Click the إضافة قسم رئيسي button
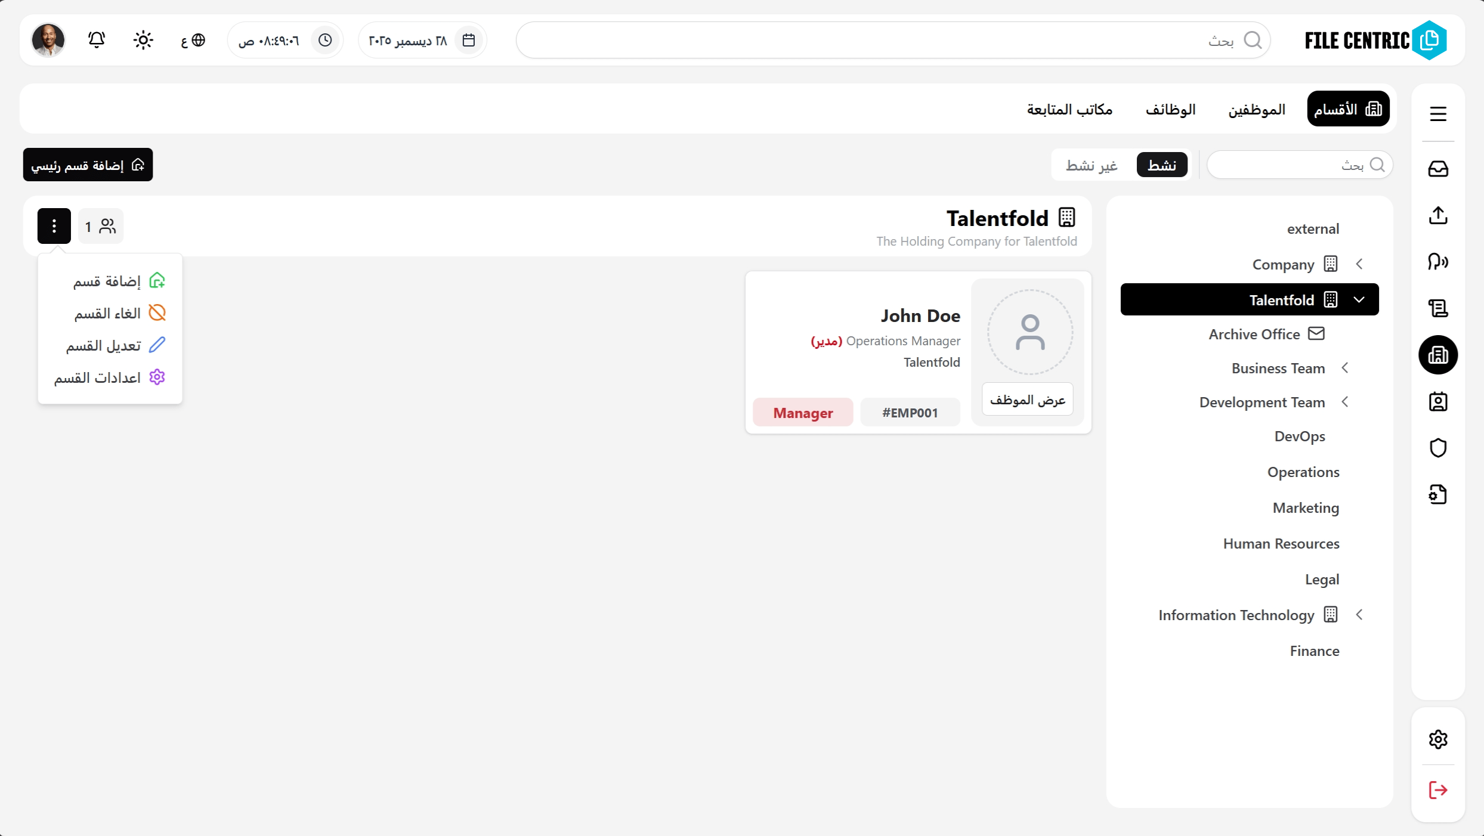The width and height of the screenshot is (1484, 836). pyautogui.click(x=88, y=165)
